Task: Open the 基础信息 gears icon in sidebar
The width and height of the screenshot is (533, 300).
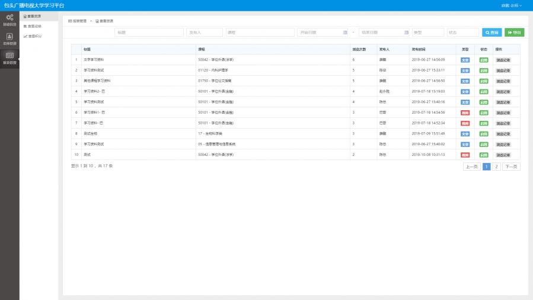Action: click(9, 18)
